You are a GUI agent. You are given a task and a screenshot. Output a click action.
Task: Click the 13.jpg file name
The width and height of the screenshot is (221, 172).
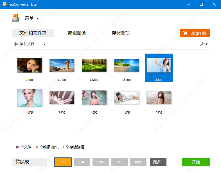[x=126, y=80]
